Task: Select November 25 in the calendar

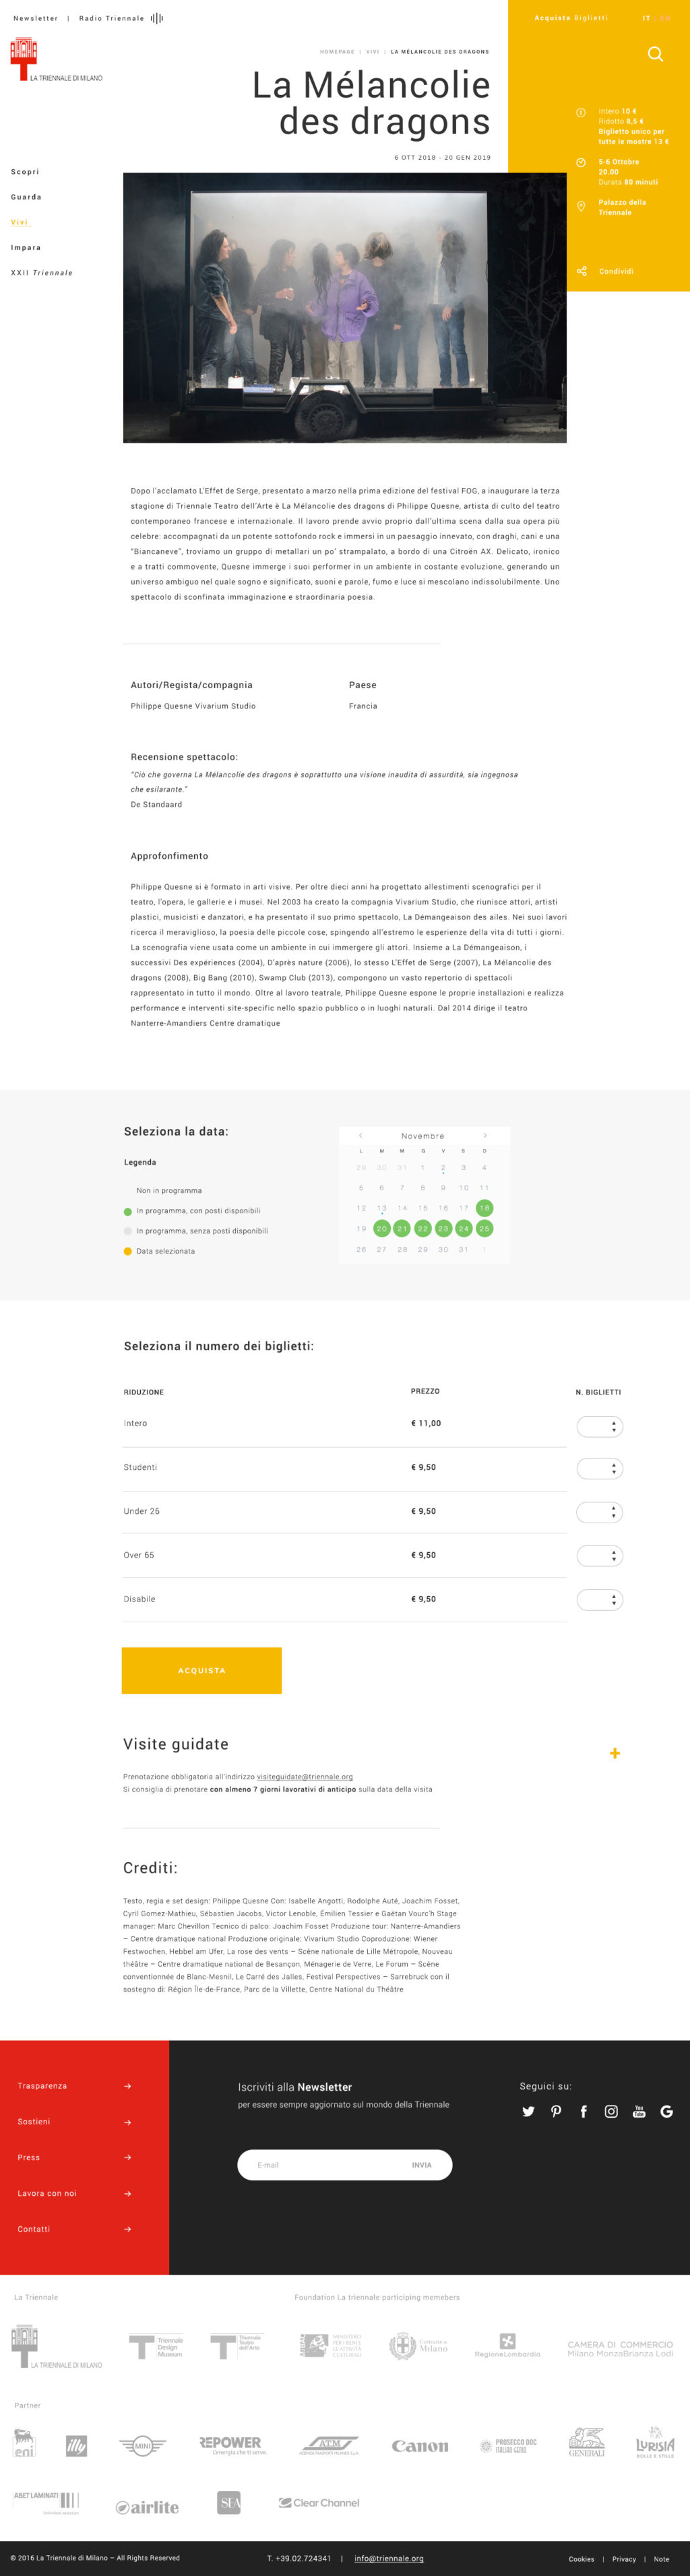Action: click(484, 1228)
